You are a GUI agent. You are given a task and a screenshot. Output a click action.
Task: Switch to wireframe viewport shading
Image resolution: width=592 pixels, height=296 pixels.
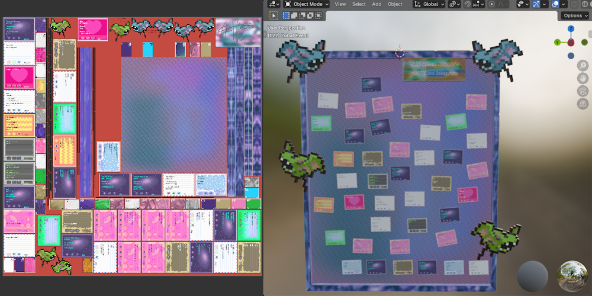(x=585, y=4)
